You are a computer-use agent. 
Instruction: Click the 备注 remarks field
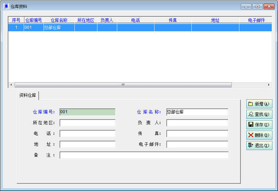[144, 155]
